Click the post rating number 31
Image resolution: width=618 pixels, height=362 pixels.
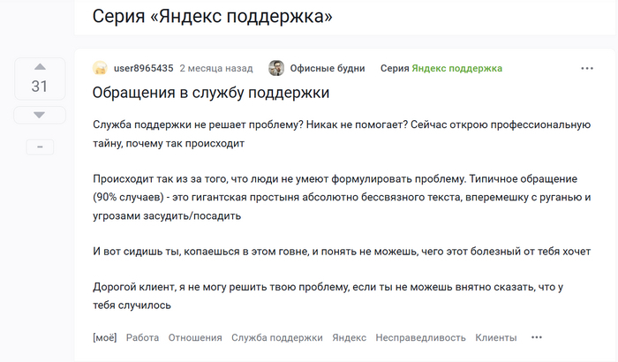(x=40, y=87)
